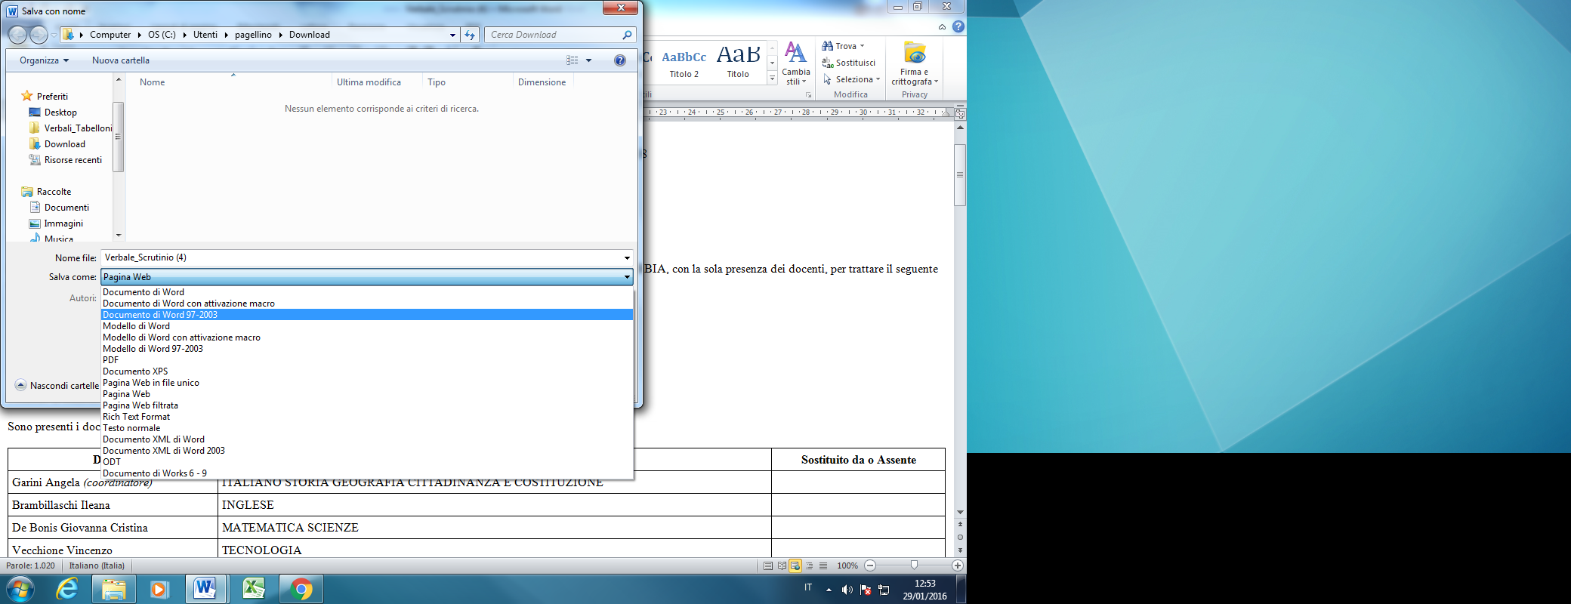
Task: Click the back arrow in Salva con nome
Action: pos(17,35)
